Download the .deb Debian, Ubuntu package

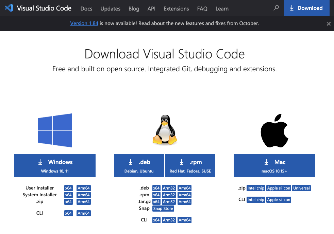(x=139, y=166)
